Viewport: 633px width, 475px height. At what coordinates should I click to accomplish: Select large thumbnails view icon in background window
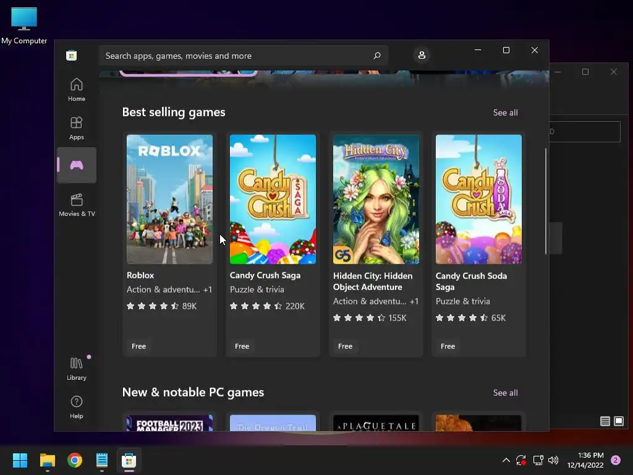618,421
